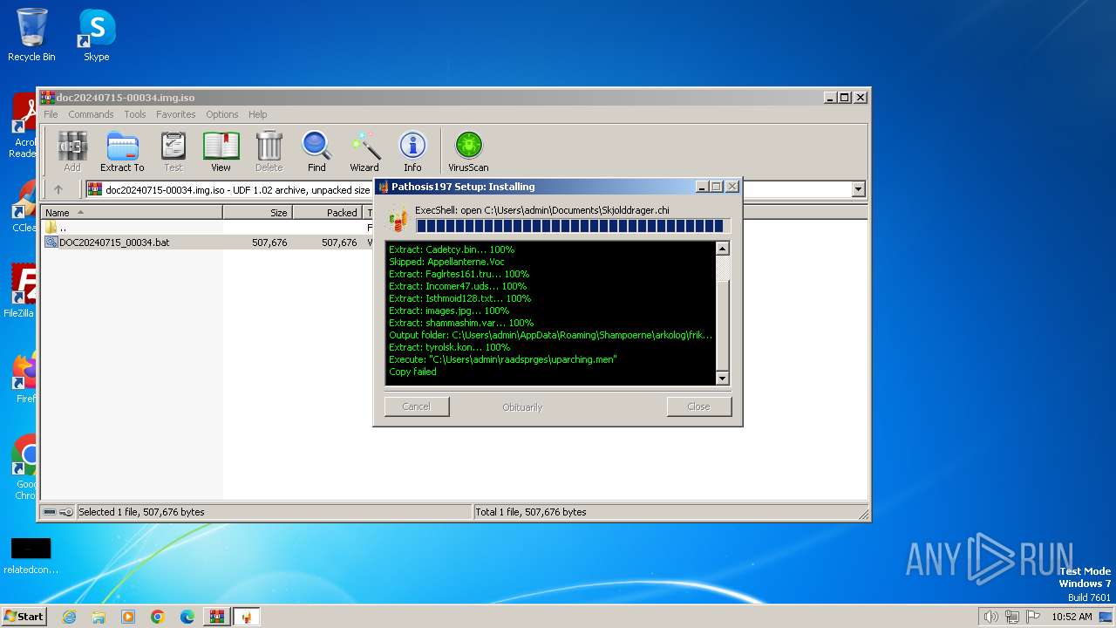Run VirusScan on the archive
The image size is (1116, 628).
point(468,151)
